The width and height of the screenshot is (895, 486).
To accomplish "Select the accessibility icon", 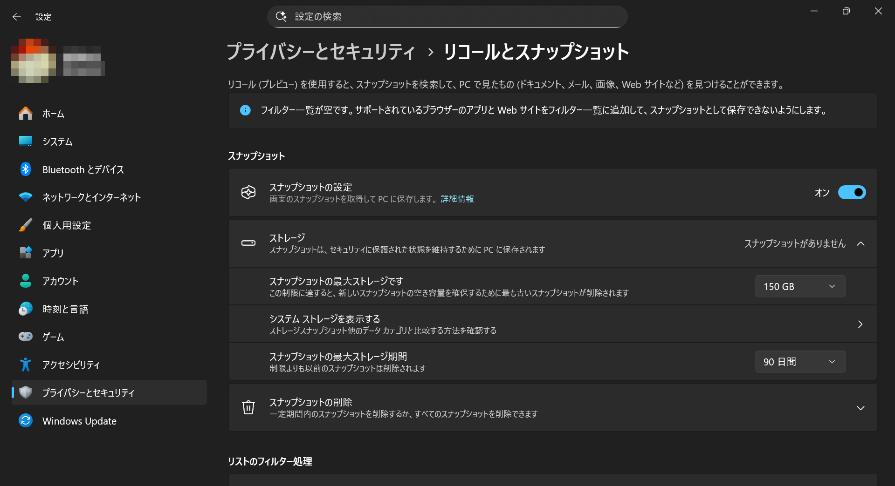I will click(25, 364).
